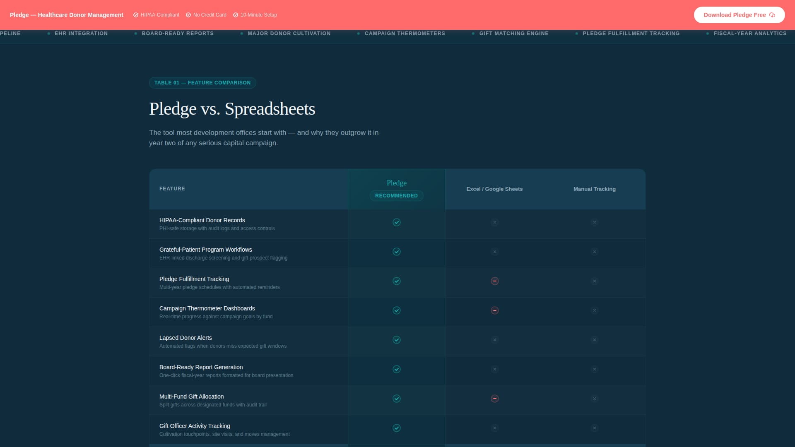Click the Excel / Google Sheets column header
This screenshot has height=447, width=795.
click(494, 189)
